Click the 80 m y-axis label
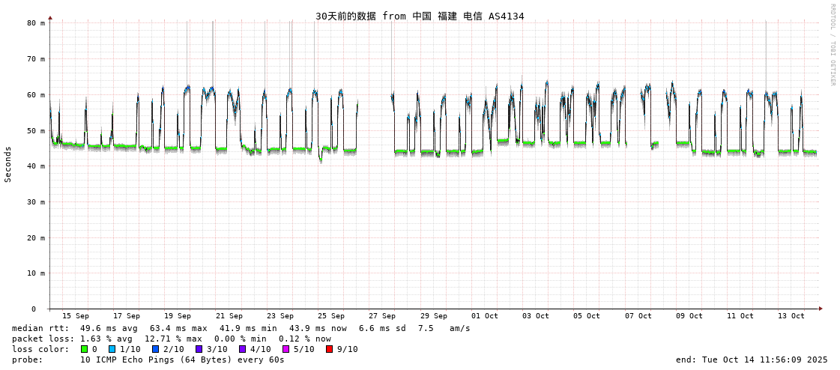This screenshot has height=370, width=840. [x=36, y=23]
